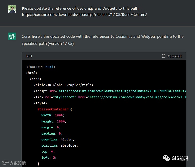Click the DOCTYPE html line
This screenshot has width=195, height=167.
click(x=41, y=67)
